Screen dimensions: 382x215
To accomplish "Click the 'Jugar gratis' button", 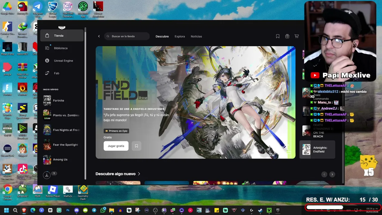I will pos(116,146).
